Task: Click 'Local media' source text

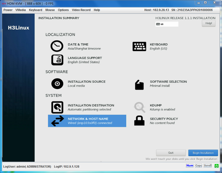Action: tap(76, 86)
